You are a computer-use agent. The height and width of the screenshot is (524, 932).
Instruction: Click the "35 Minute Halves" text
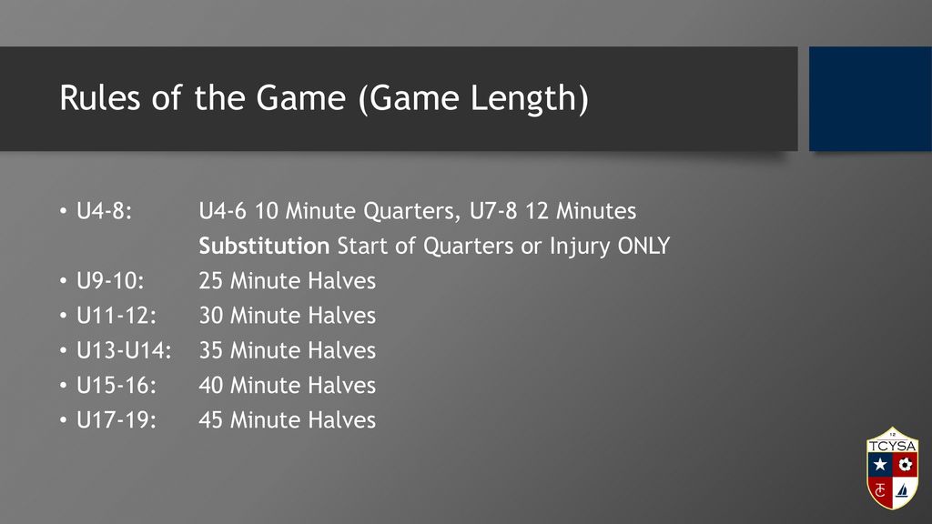287,350
